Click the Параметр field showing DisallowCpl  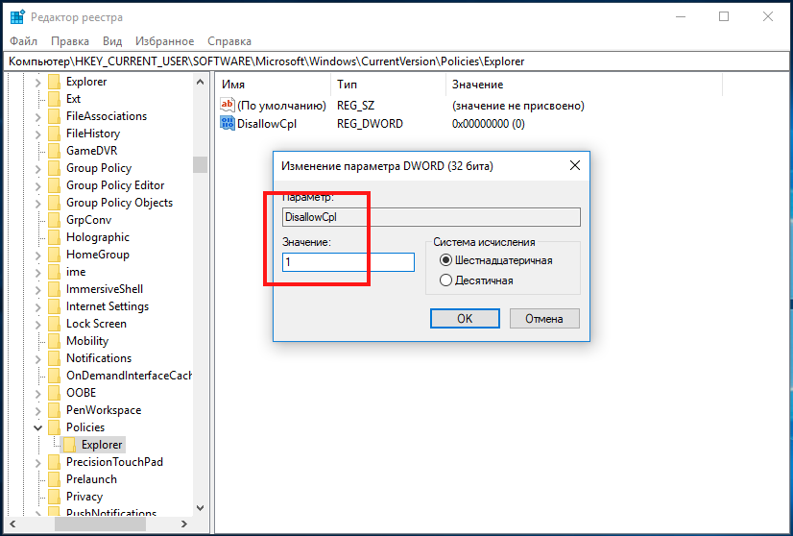431,217
